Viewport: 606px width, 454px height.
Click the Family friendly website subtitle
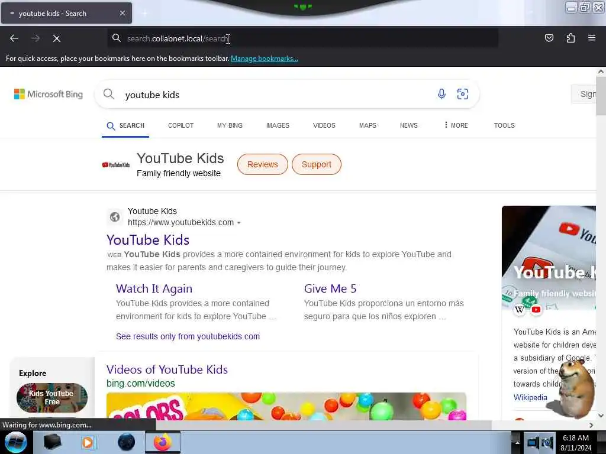pyautogui.click(x=179, y=174)
